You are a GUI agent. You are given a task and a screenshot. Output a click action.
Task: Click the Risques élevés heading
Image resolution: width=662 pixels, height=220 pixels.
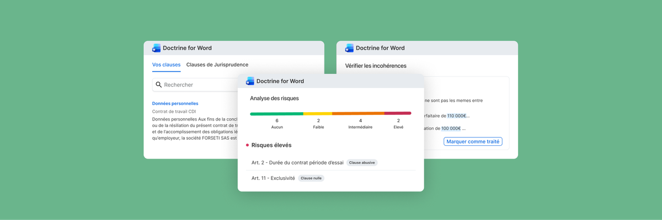271,145
